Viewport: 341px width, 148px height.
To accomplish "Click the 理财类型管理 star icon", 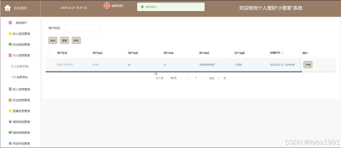I will 10,122.
